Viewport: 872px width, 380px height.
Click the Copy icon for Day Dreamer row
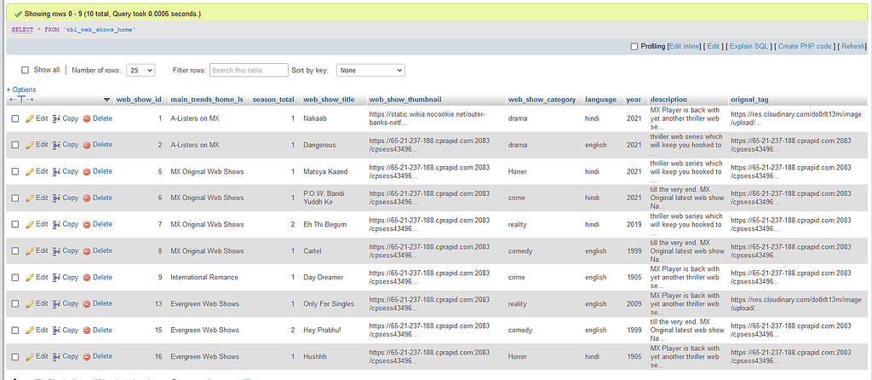pyautogui.click(x=57, y=277)
